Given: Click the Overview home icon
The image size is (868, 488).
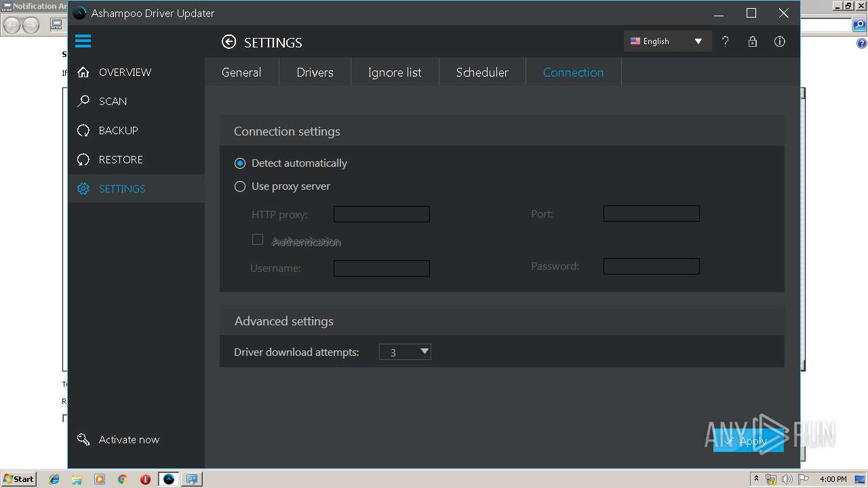Looking at the screenshot, I should [83, 72].
